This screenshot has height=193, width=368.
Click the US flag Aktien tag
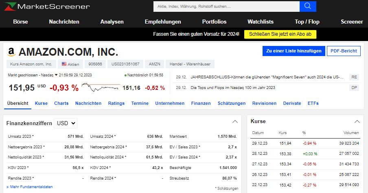coord(70,64)
